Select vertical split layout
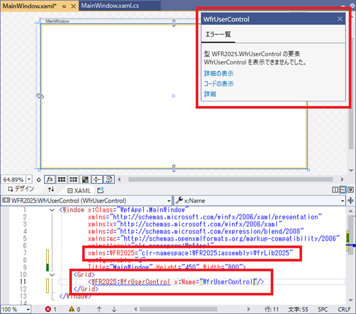Viewport: 356px width, 314px height. [x=335, y=190]
